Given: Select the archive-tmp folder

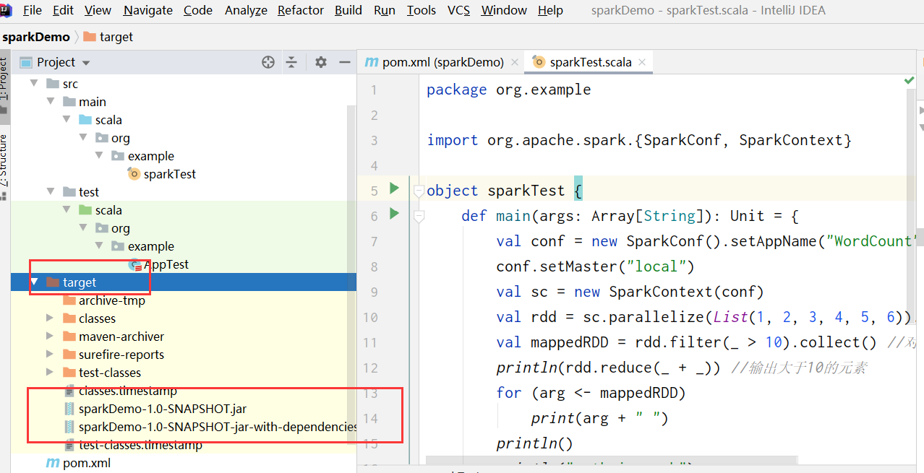Looking at the screenshot, I should pyautogui.click(x=104, y=300).
